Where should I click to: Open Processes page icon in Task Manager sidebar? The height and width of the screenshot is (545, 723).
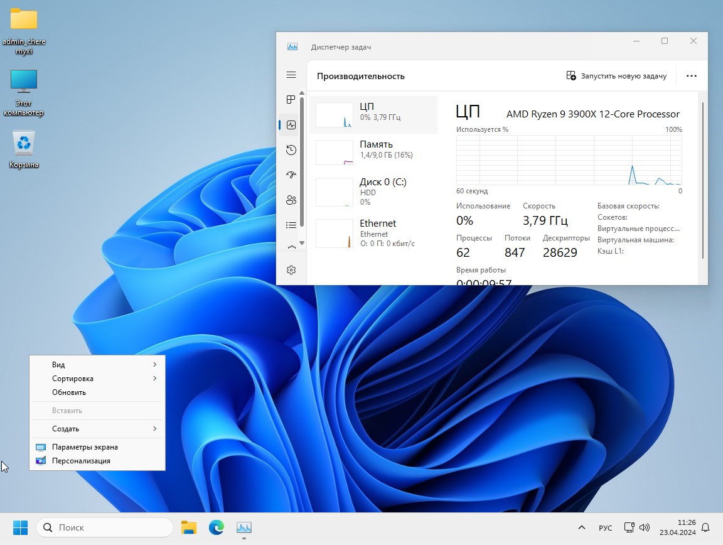tap(291, 100)
